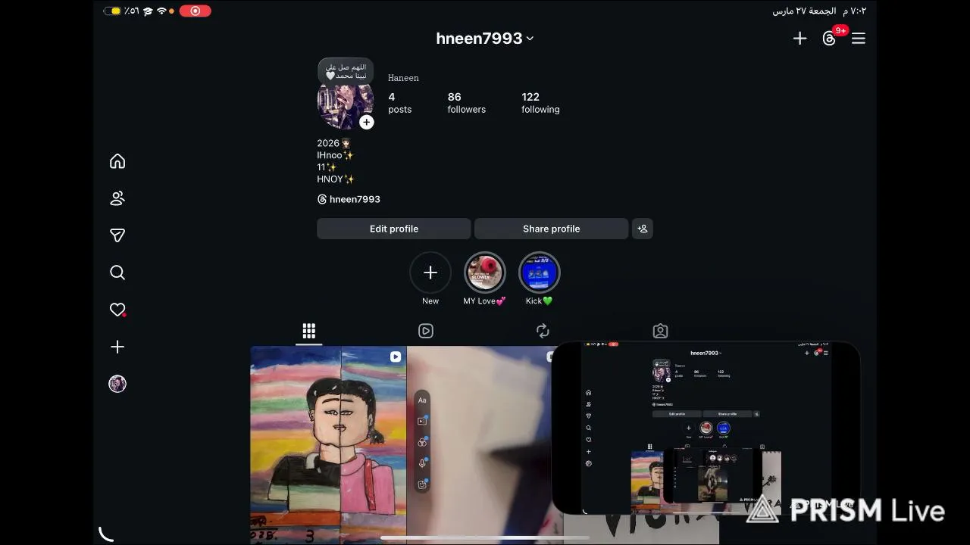970x545 pixels.
Task: Switch to the reposts tab
Action: coord(543,331)
